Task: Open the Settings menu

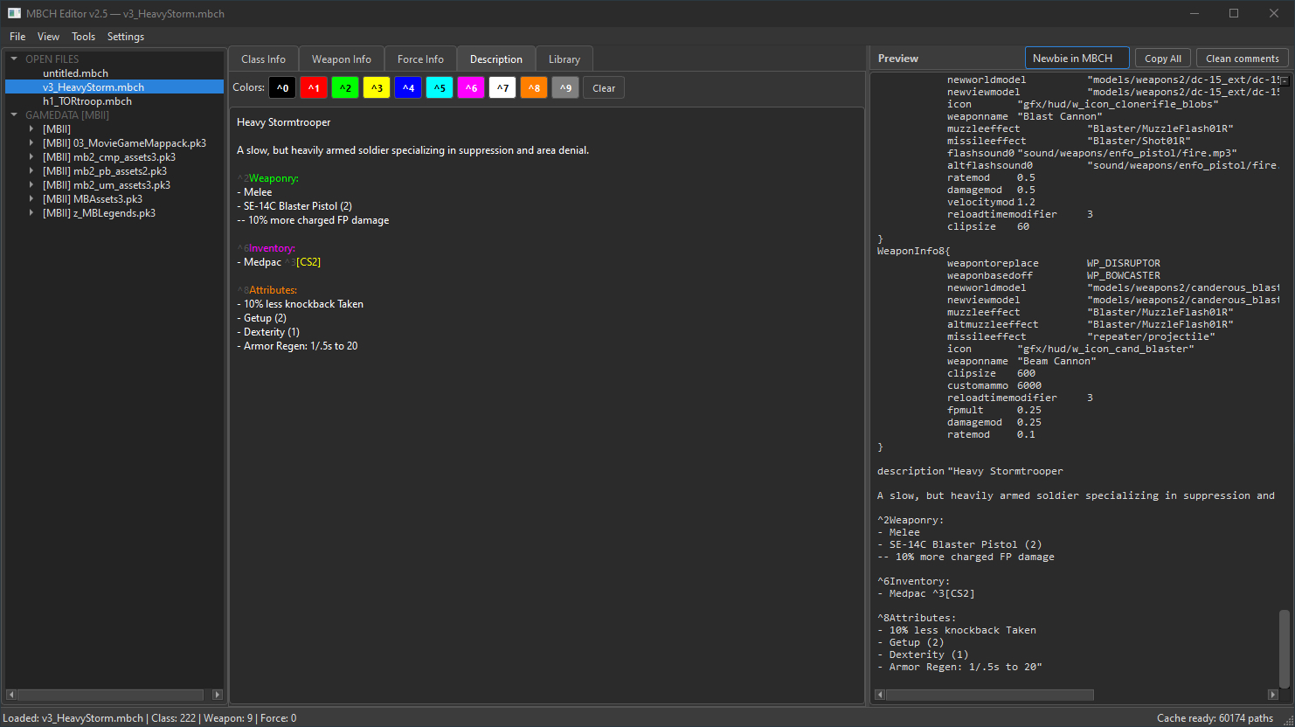Action: point(126,37)
